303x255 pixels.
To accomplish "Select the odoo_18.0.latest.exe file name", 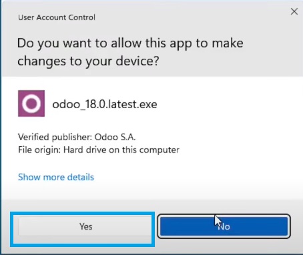I will point(105,104).
